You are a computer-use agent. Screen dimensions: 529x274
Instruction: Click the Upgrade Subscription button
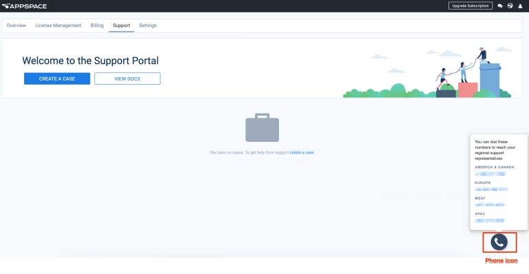click(470, 6)
